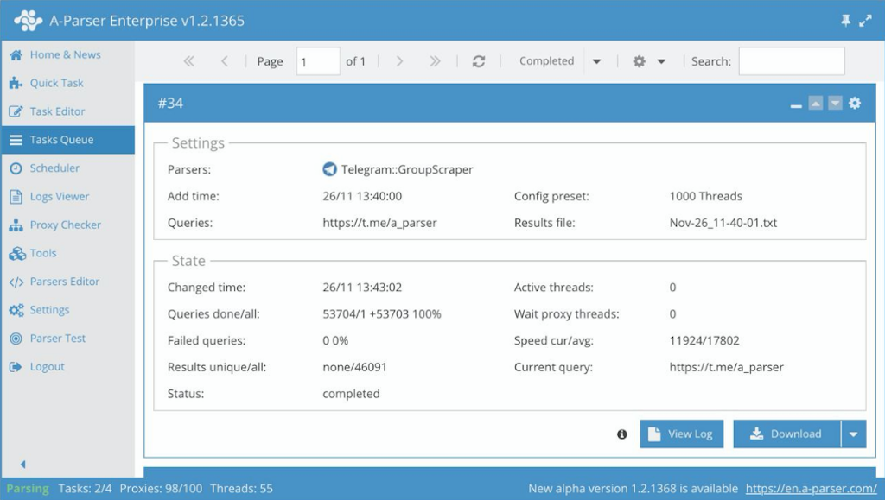Jump to first page arrow
The height and width of the screenshot is (500, 885).
point(189,61)
